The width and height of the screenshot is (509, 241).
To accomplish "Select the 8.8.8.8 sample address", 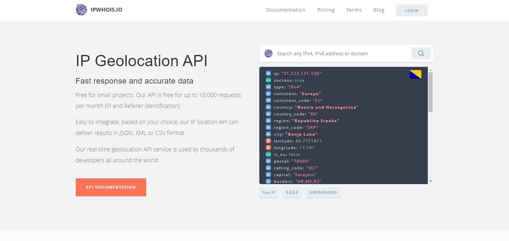I will coord(292,192).
